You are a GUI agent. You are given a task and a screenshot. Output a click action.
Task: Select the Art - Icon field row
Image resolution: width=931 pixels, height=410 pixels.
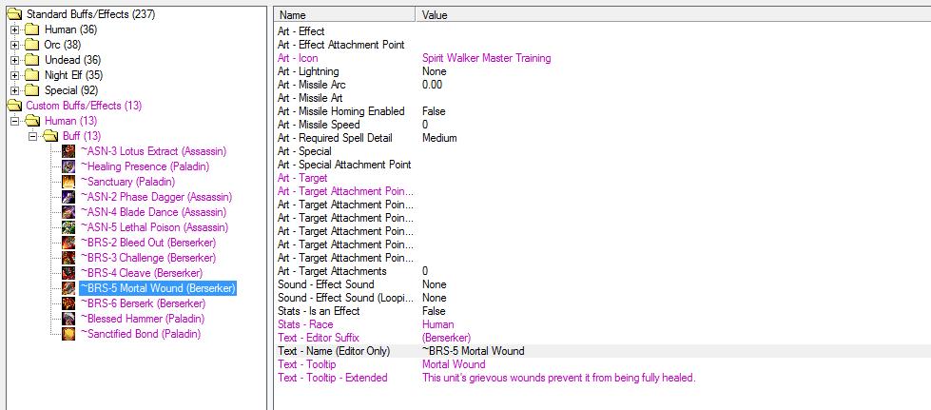pos(602,58)
